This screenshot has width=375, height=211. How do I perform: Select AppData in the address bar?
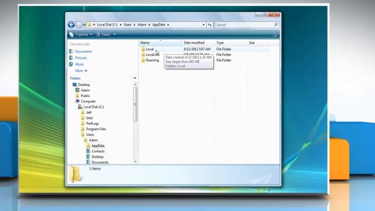pyautogui.click(x=159, y=25)
